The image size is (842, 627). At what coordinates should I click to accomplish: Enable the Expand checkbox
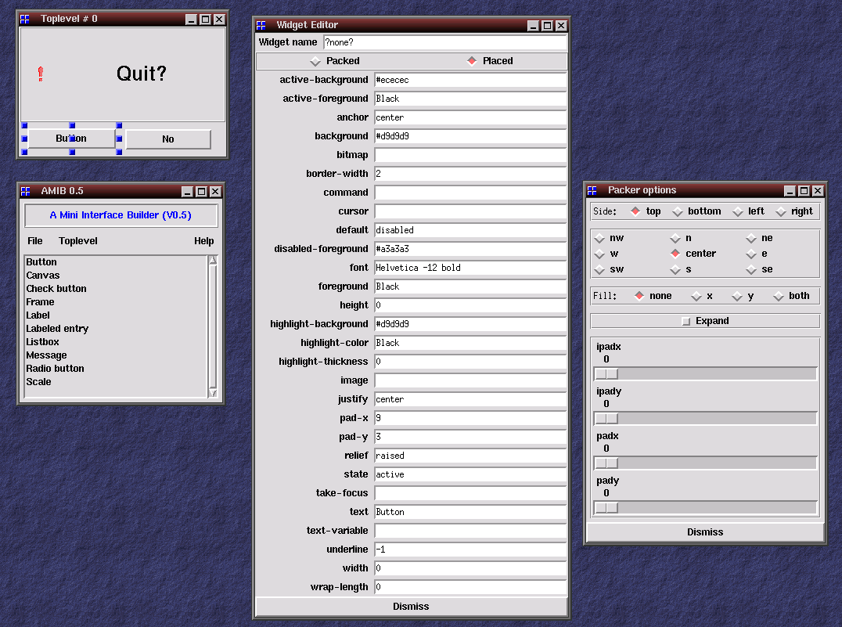(686, 321)
